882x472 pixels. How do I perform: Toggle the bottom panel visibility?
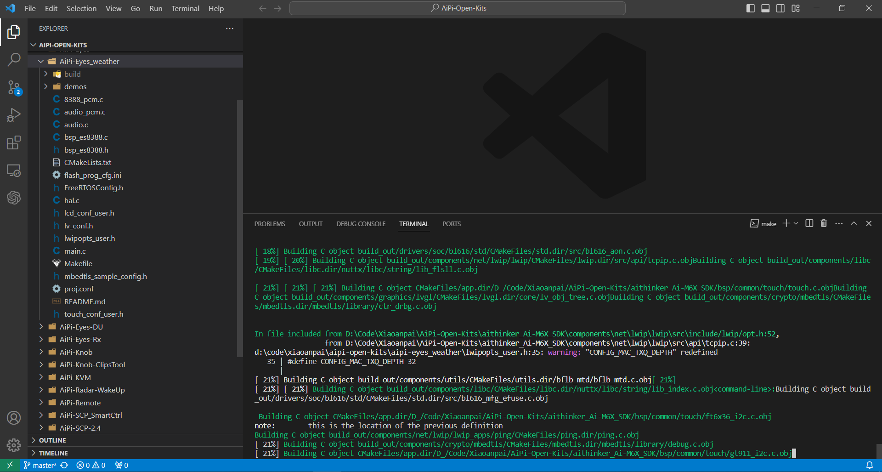pyautogui.click(x=765, y=8)
